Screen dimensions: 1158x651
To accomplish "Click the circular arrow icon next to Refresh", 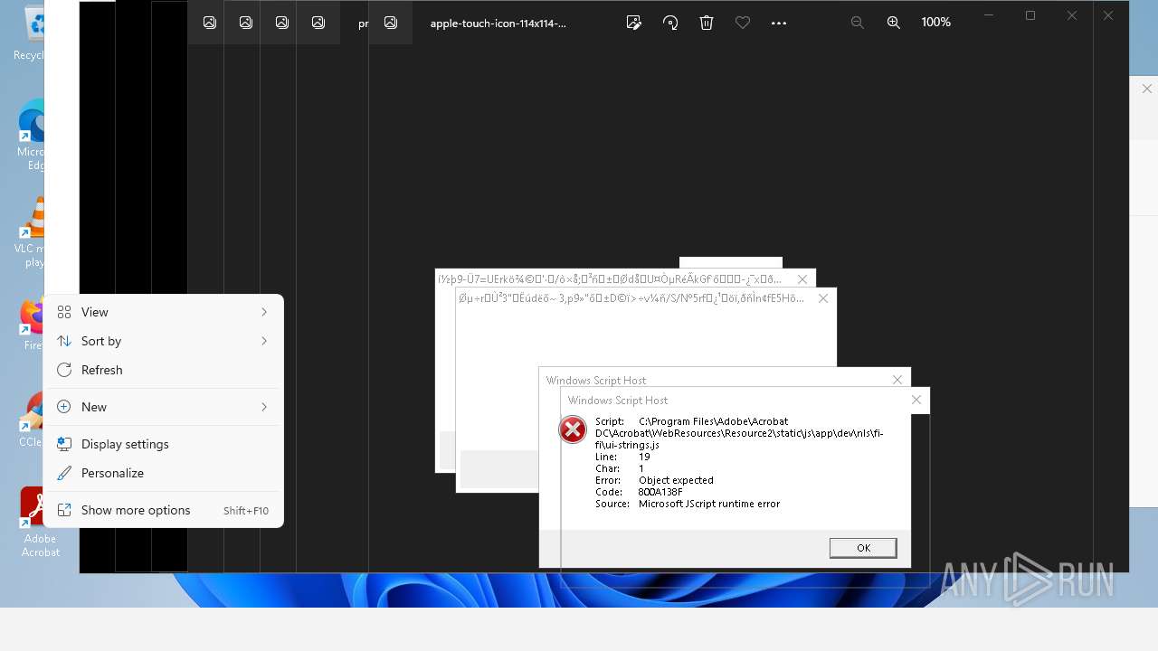I will (x=64, y=370).
